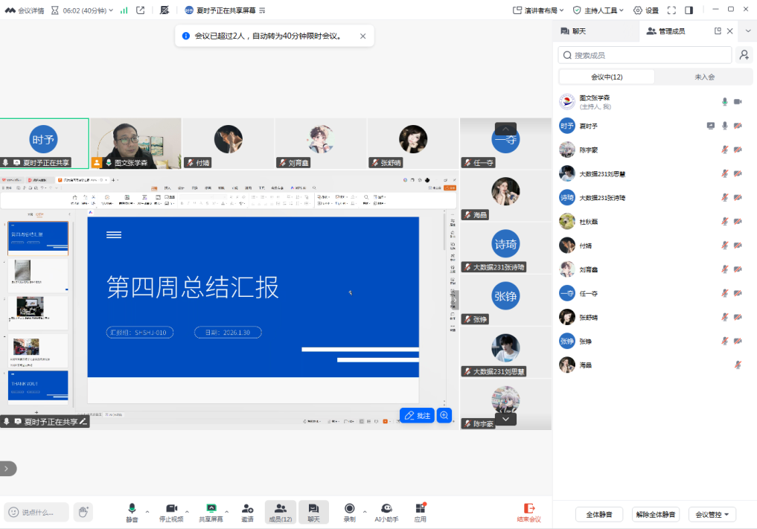Unmute 陈宇豪's microphone in member list

724,150
